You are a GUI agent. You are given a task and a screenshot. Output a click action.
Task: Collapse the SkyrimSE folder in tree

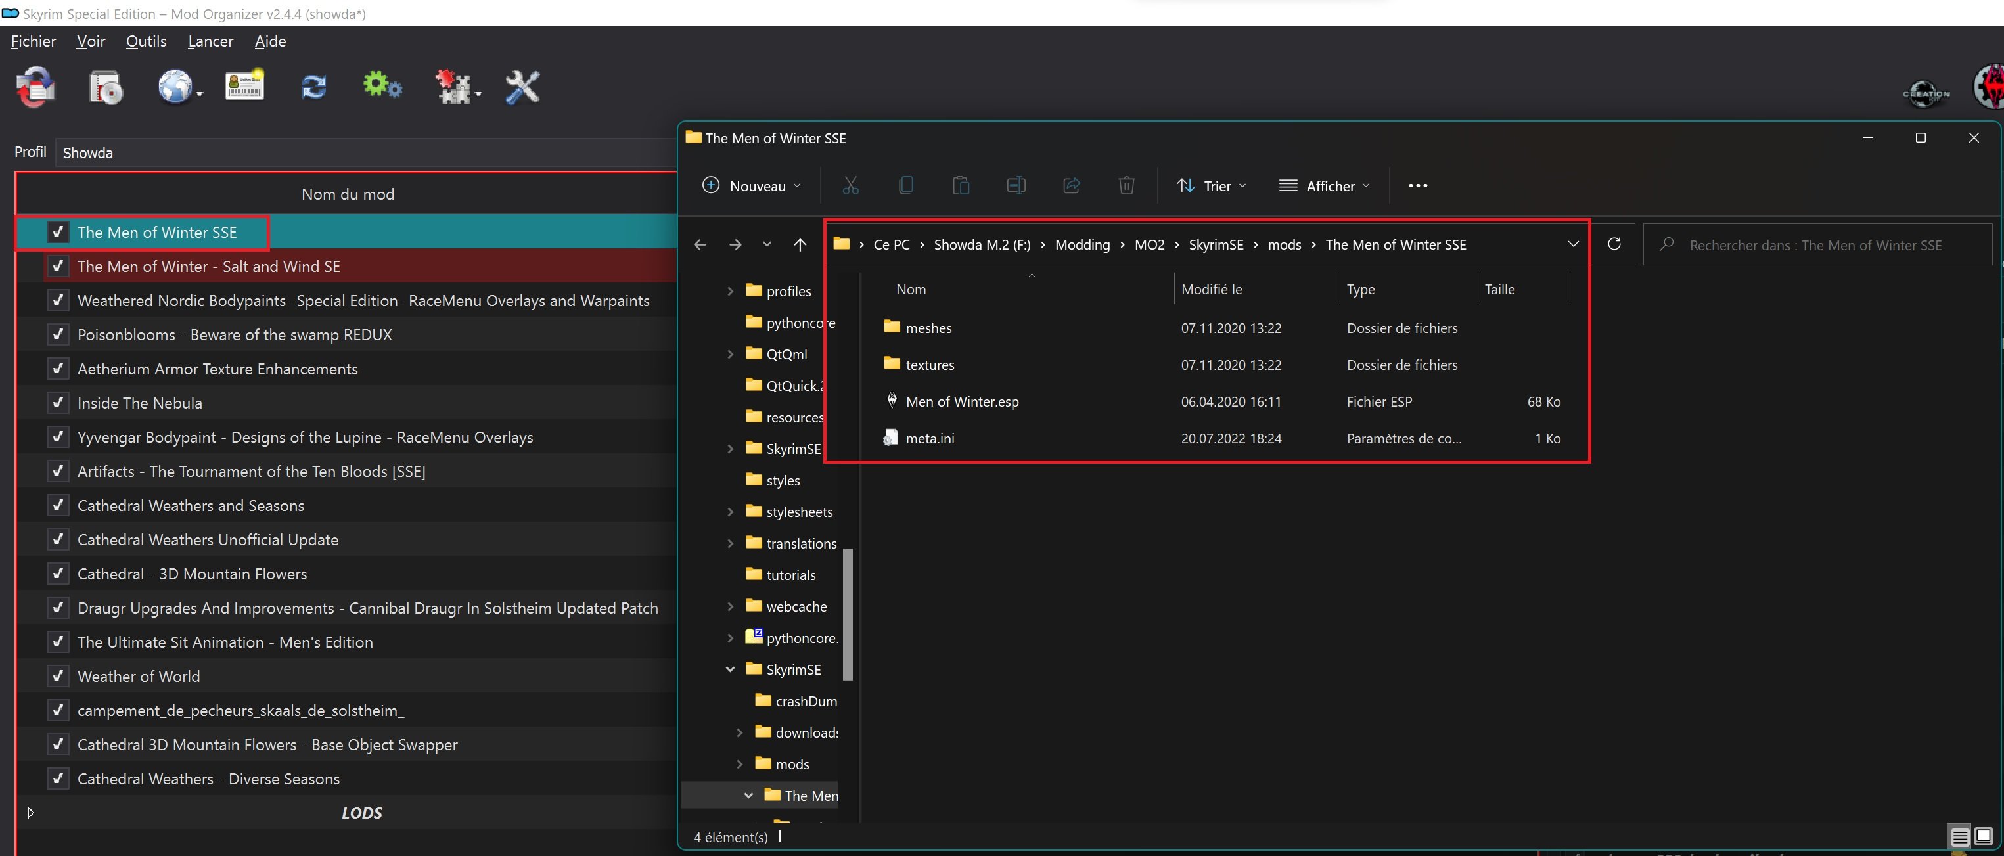(x=730, y=669)
